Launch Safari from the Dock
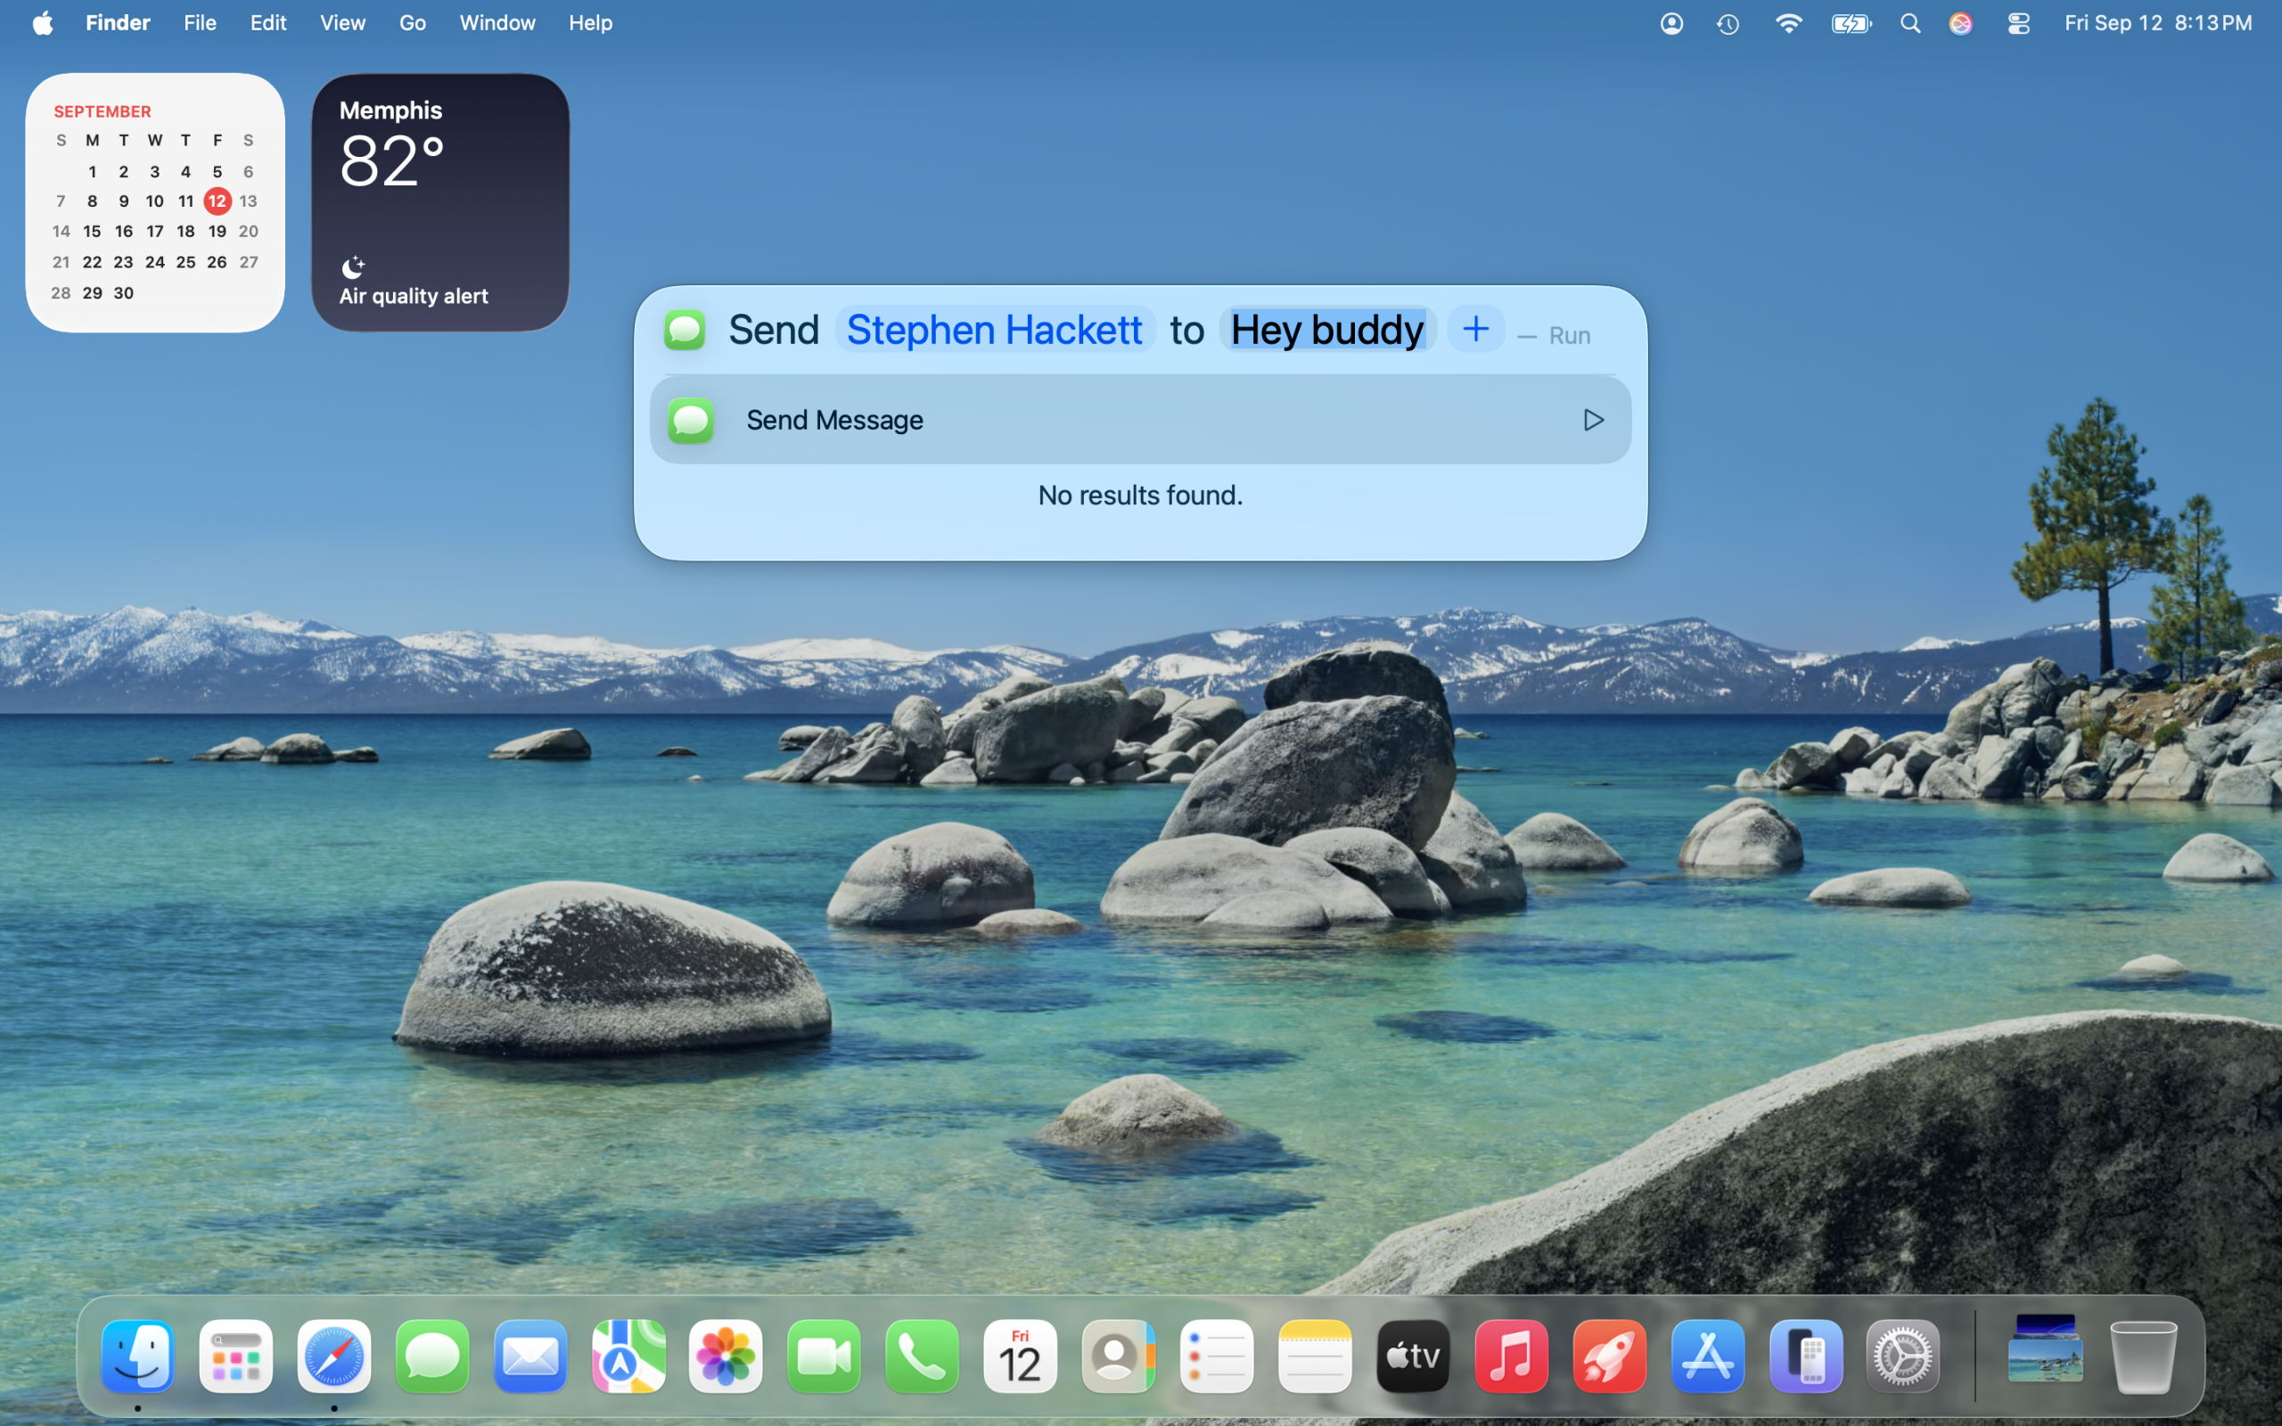 [333, 1356]
